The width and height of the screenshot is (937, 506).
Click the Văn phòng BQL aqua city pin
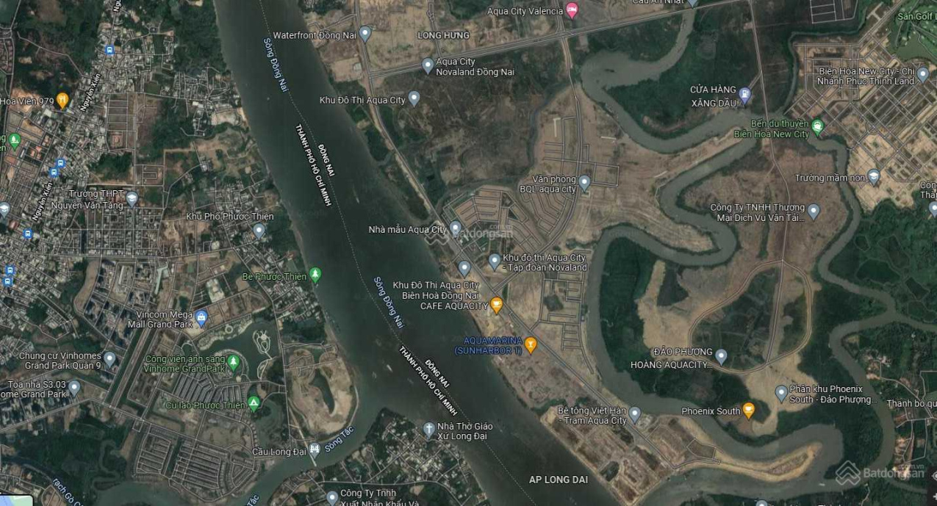click(x=584, y=182)
